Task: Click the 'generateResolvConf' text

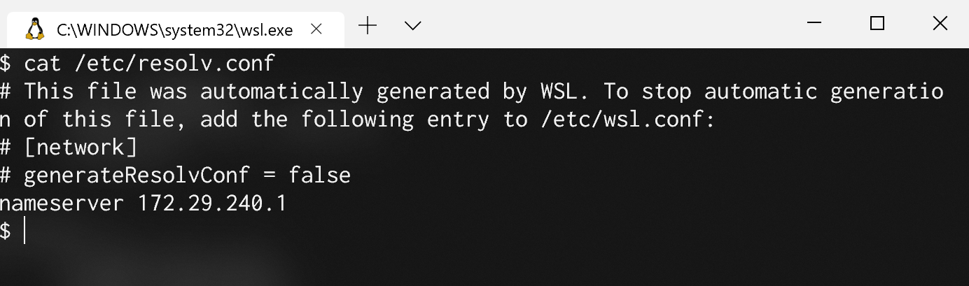Action: tap(137, 175)
